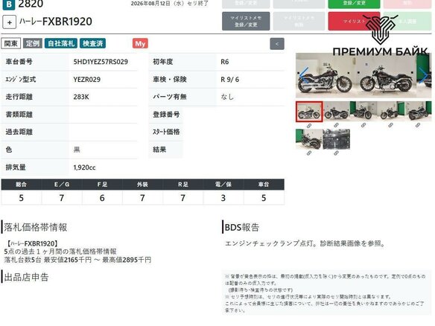Click the green 登録/変更 button
Image resolution: width=435 pixels, height=326 pixels.
coord(354,4)
